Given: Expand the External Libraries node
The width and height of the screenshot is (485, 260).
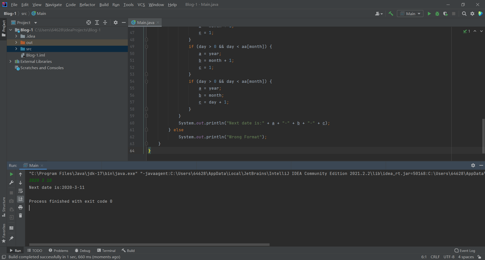Looking at the screenshot, I should tap(10, 61).
